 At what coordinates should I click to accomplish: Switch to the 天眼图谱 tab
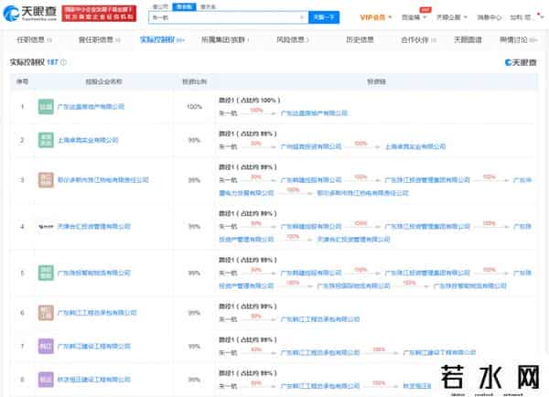tap(468, 40)
